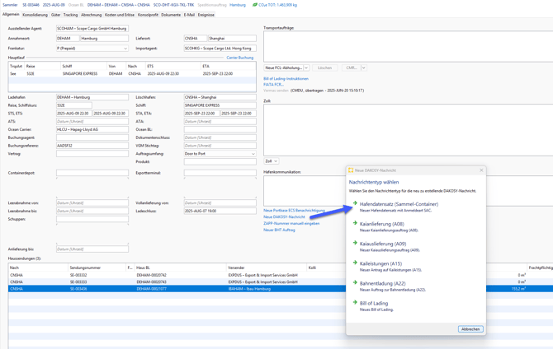Click the Buchungsreferenz field AADSF32
The height and width of the screenshot is (349, 553).
tap(92, 146)
